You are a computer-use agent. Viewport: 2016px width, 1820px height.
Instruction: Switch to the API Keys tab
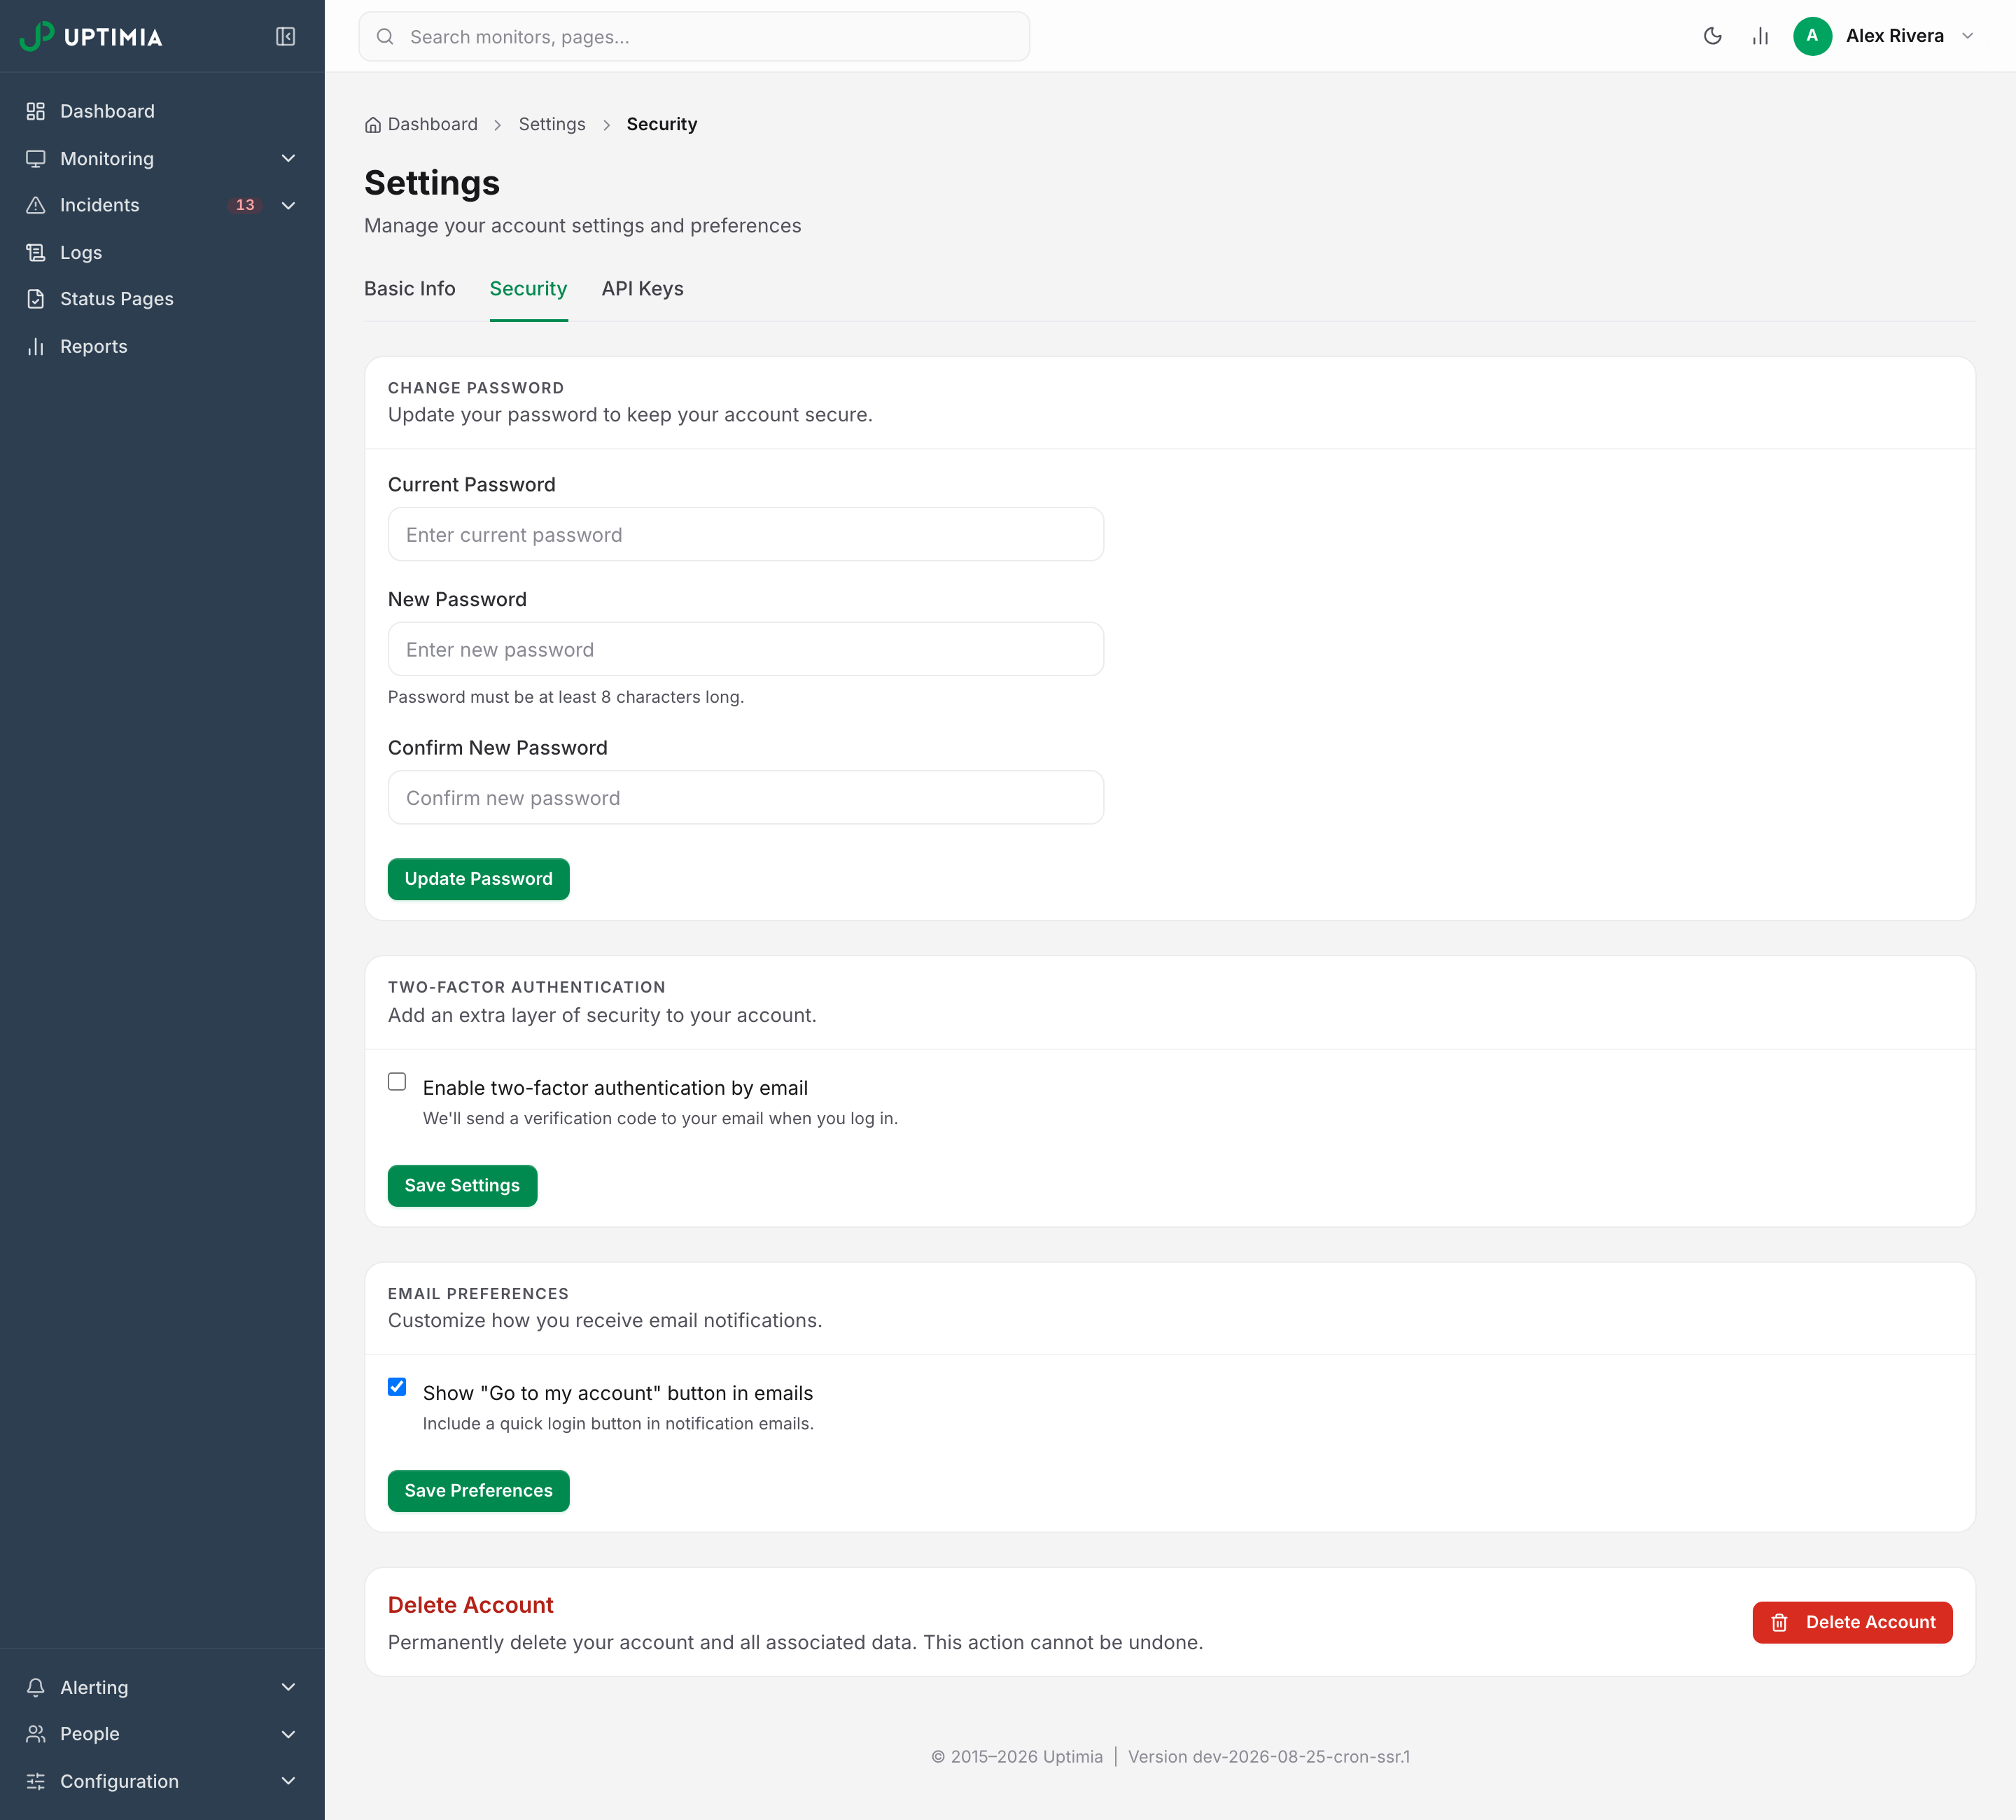point(643,289)
